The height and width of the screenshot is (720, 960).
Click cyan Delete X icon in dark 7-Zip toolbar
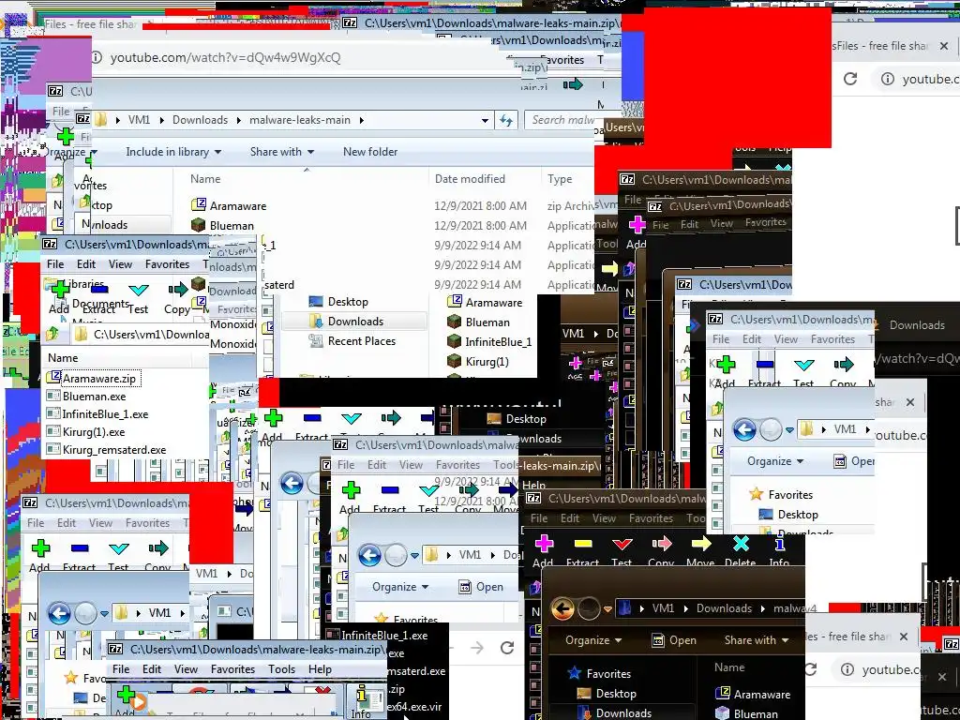pyautogui.click(x=741, y=543)
